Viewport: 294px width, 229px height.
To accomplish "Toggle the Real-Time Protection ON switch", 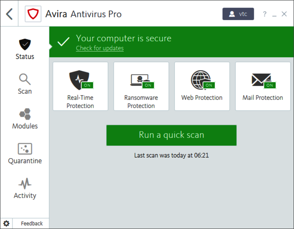I will [x=87, y=85].
